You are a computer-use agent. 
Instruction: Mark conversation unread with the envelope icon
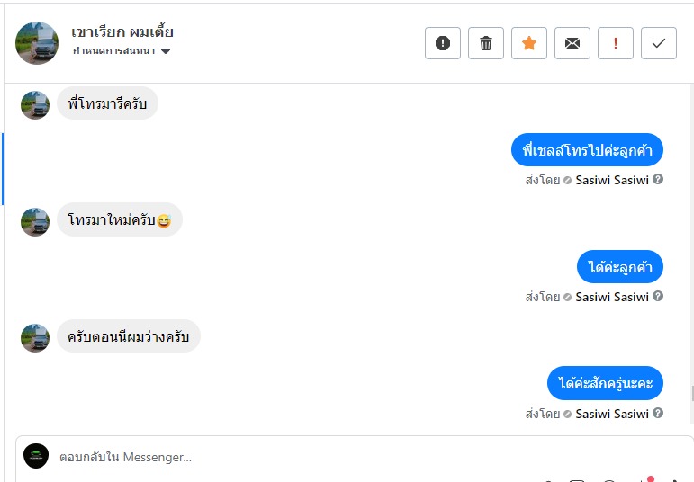(x=572, y=43)
